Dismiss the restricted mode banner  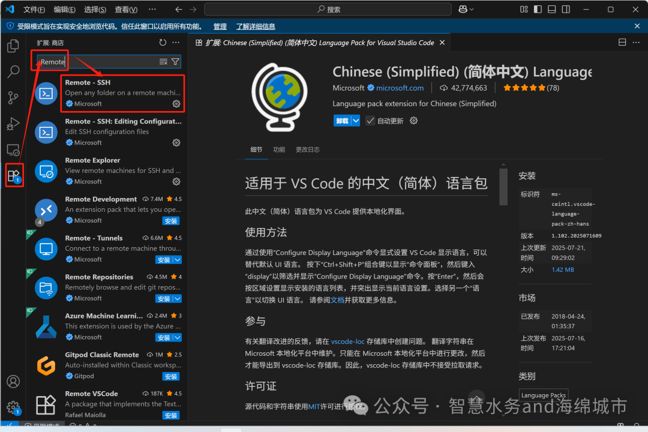637,26
